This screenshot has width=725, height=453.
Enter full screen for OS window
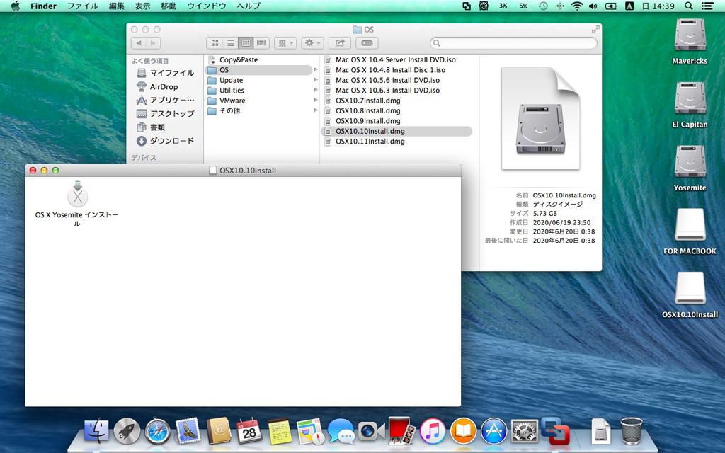coord(595,29)
